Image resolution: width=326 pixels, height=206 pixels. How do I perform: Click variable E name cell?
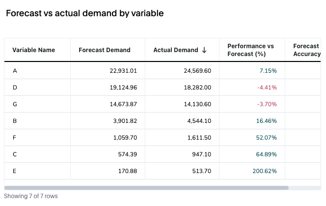[x=15, y=171]
